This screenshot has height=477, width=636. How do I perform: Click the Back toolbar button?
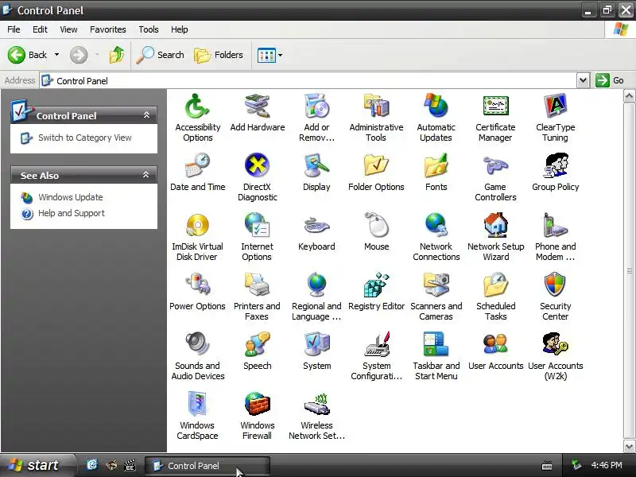pos(28,55)
